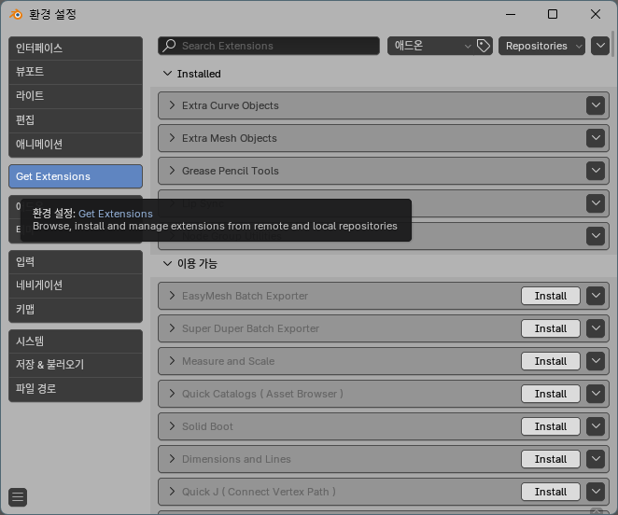Expand Grease Pencil Tools details
This screenshot has width=618, height=515.
click(172, 171)
